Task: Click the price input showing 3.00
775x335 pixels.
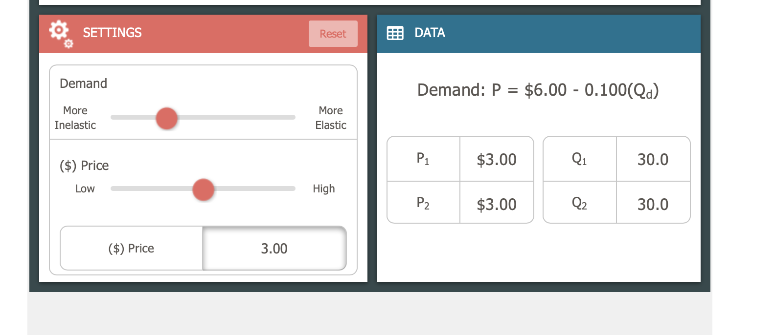Action: 274,248
